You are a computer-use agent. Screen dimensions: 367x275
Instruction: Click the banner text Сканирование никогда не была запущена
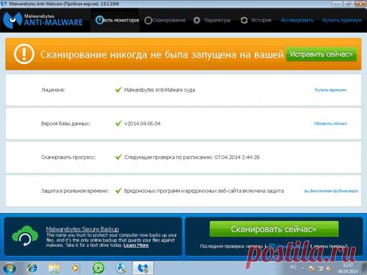click(x=162, y=54)
